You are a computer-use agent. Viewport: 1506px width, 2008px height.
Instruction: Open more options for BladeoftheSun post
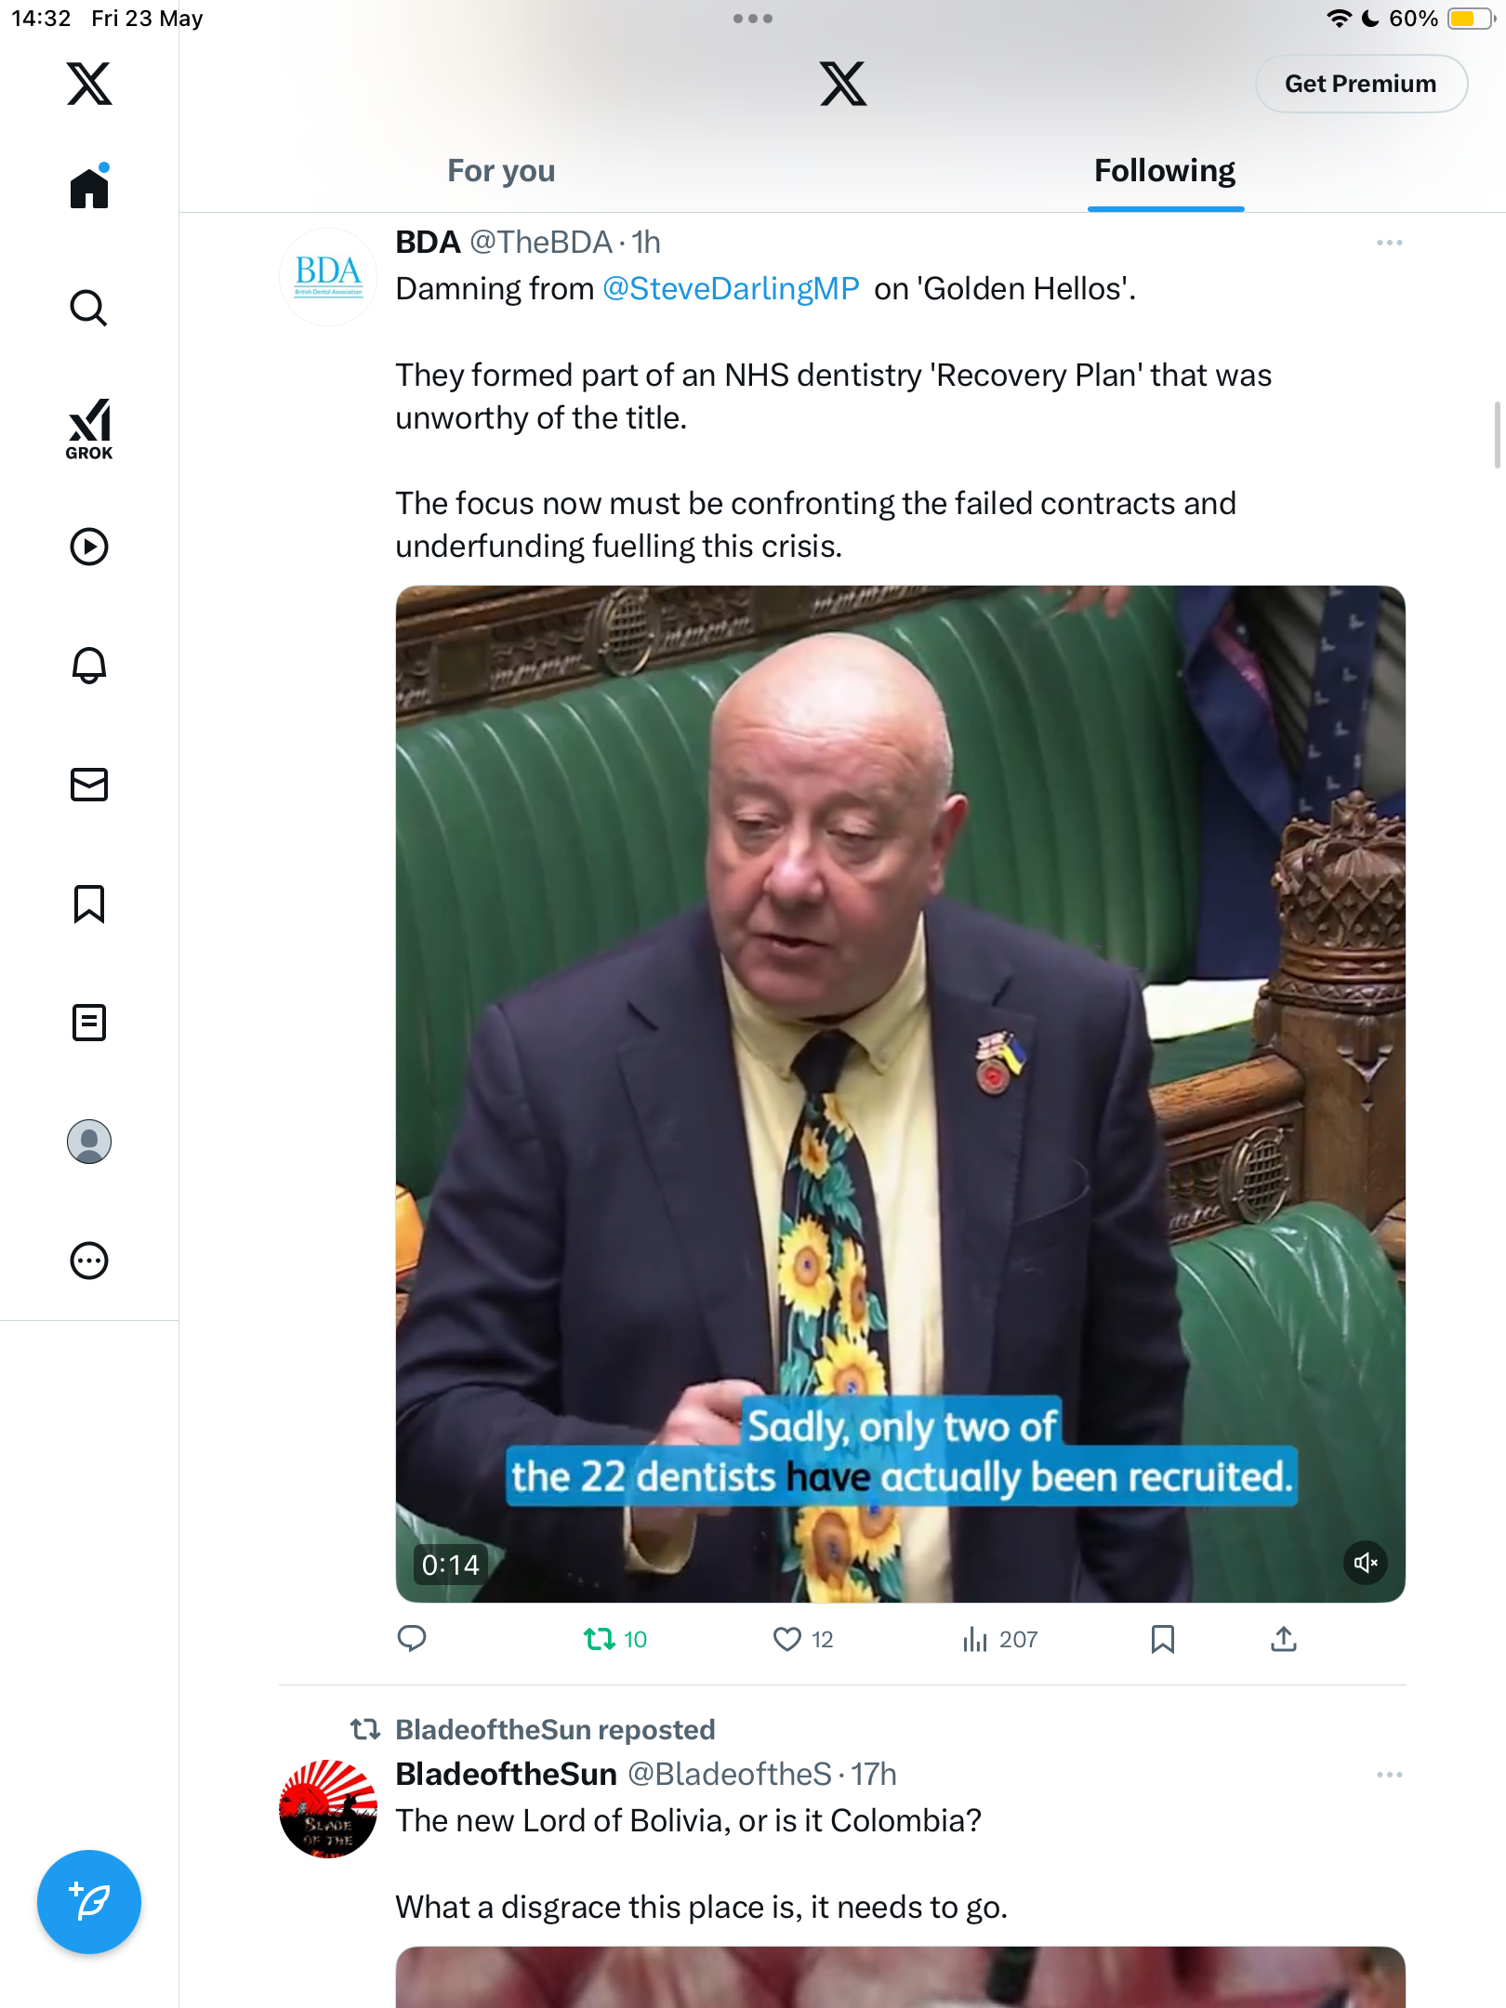pyautogui.click(x=1390, y=1775)
